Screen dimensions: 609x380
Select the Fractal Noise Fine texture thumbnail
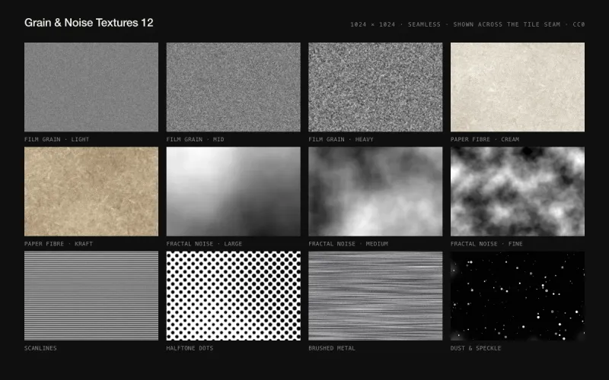(518, 192)
